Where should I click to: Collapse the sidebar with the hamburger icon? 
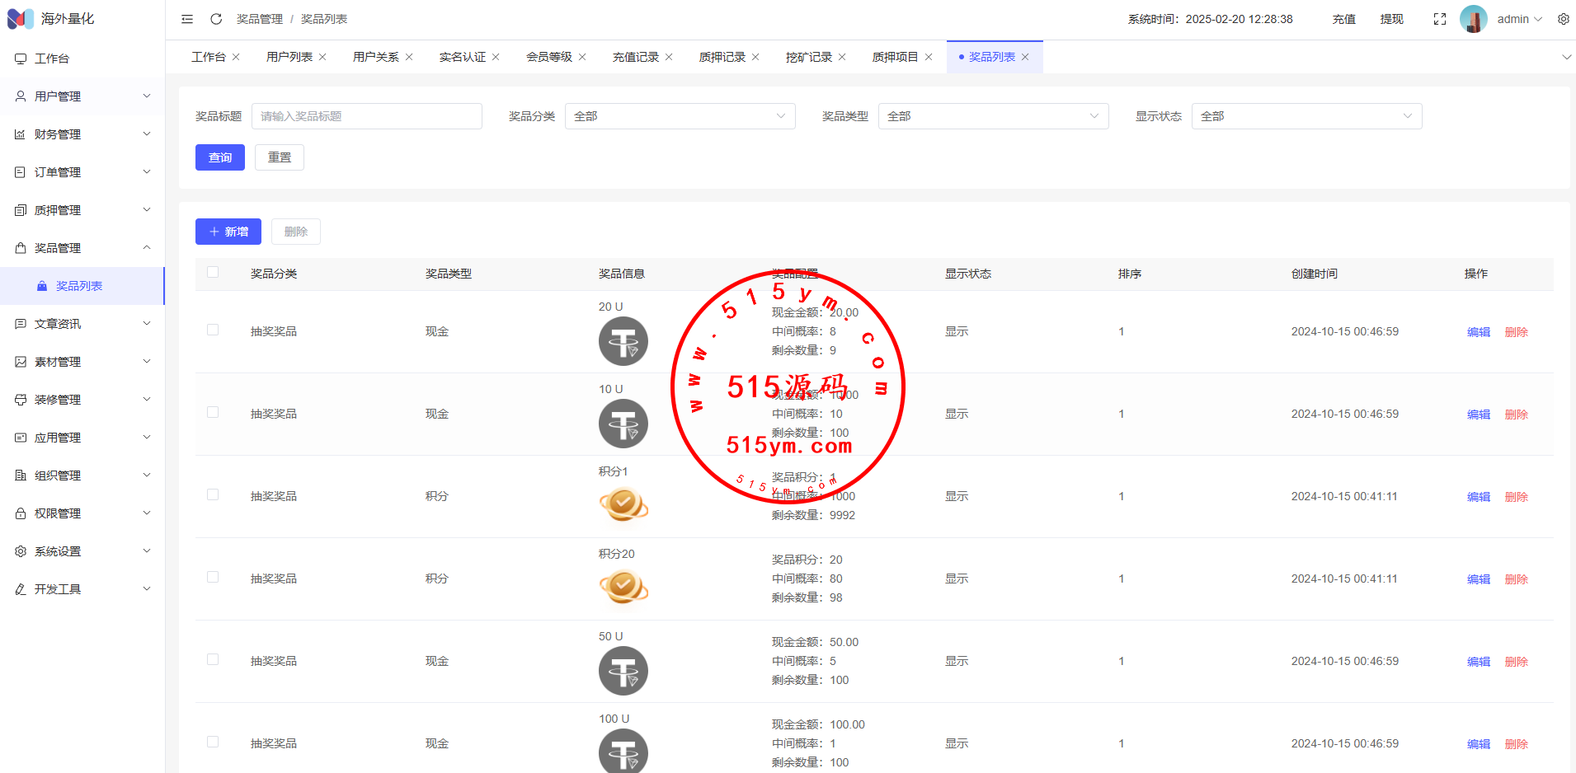click(x=187, y=19)
